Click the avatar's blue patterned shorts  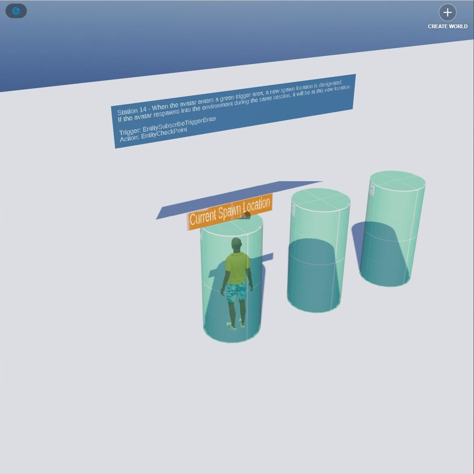(236, 291)
